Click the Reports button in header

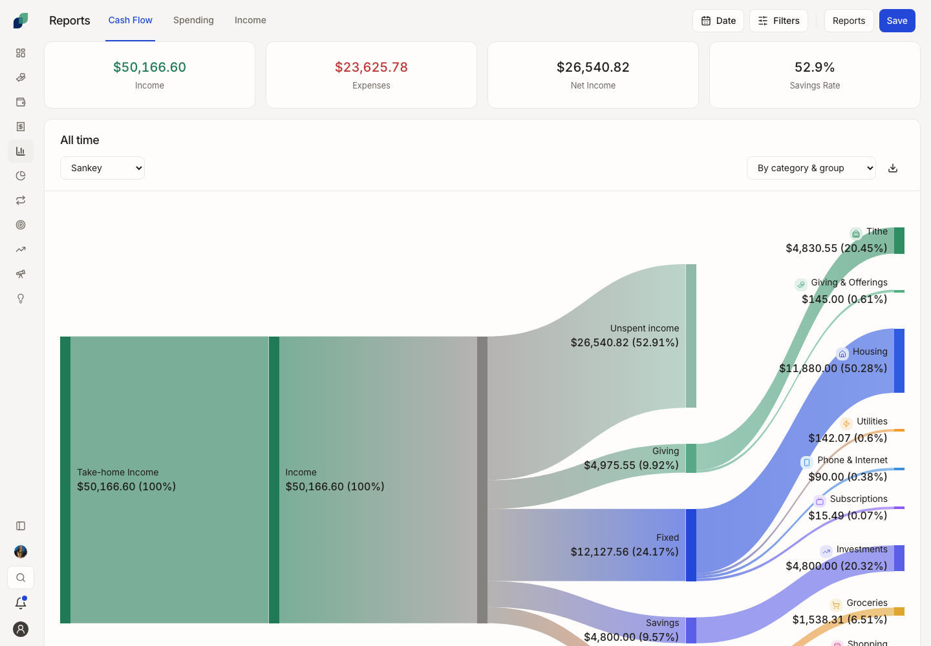(849, 21)
